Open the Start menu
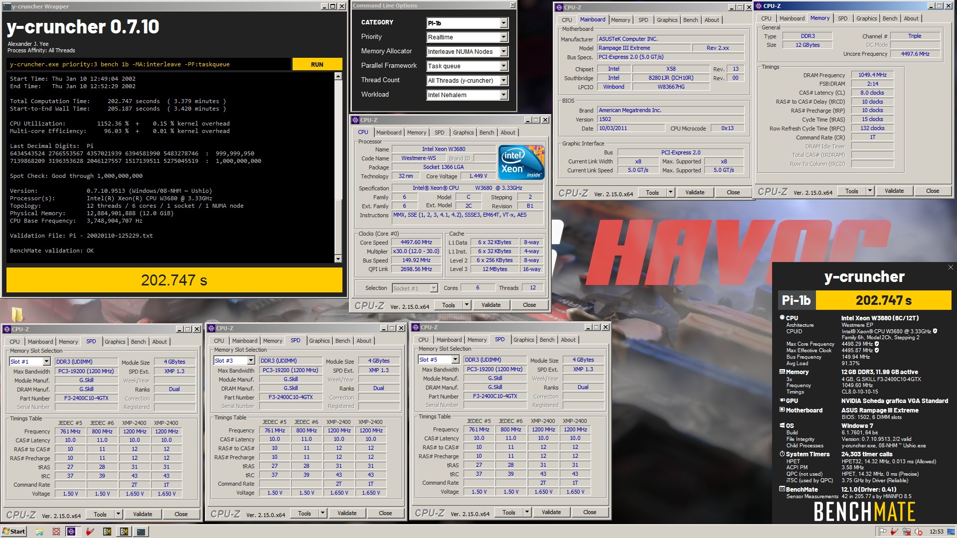This screenshot has width=957, height=538. click(x=14, y=532)
